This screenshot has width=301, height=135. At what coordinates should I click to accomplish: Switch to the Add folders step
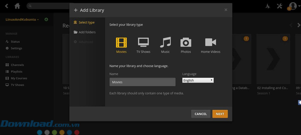[x=87, y=32]
